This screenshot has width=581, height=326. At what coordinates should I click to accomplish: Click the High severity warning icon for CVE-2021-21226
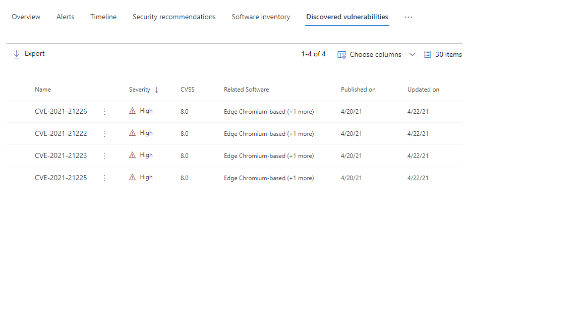pos(132,110)
